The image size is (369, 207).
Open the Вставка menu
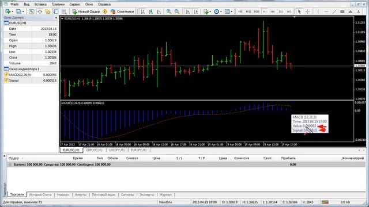(40, 4)
